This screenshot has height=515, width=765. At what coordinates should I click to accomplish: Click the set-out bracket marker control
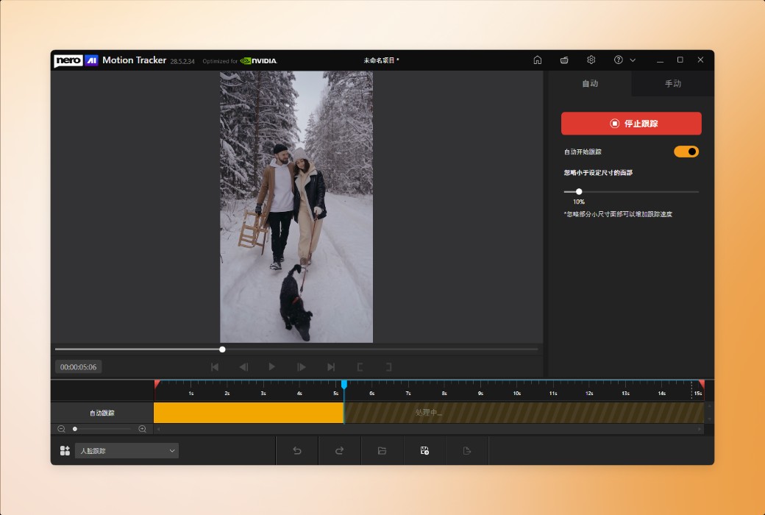(x=388, y=366)
